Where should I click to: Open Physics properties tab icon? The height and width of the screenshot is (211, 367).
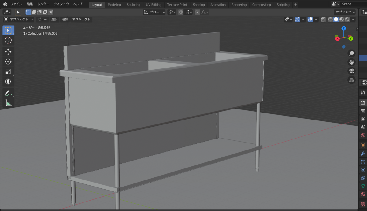pyautogui.click(x=363, y=170)
